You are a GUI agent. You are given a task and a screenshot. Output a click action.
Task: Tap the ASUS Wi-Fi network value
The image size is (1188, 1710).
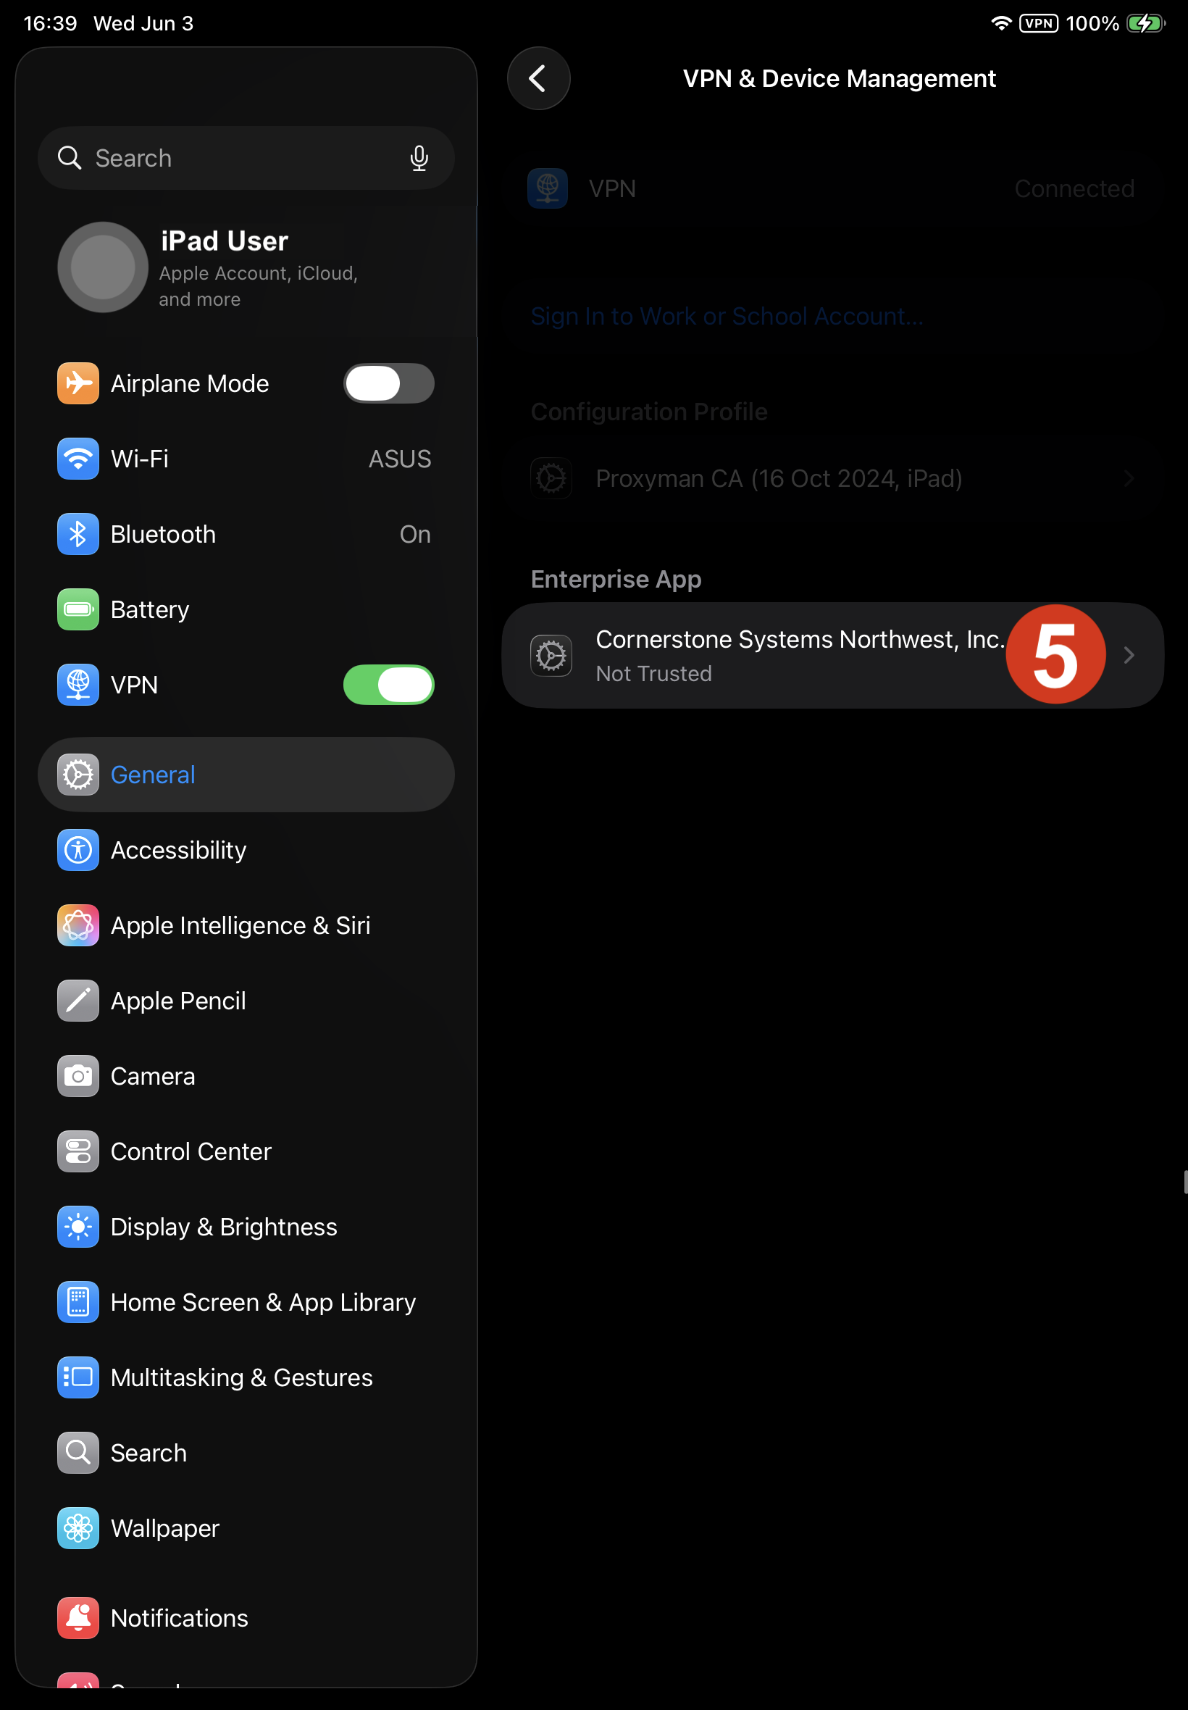[400, 459]
